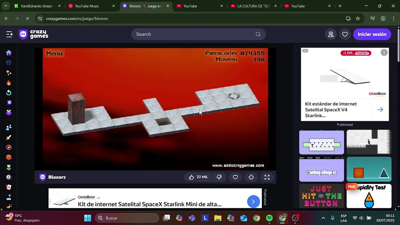Click the Search games field
Image resolution: width=400 pixels, height=225 pixels.
tap(198, 34)
